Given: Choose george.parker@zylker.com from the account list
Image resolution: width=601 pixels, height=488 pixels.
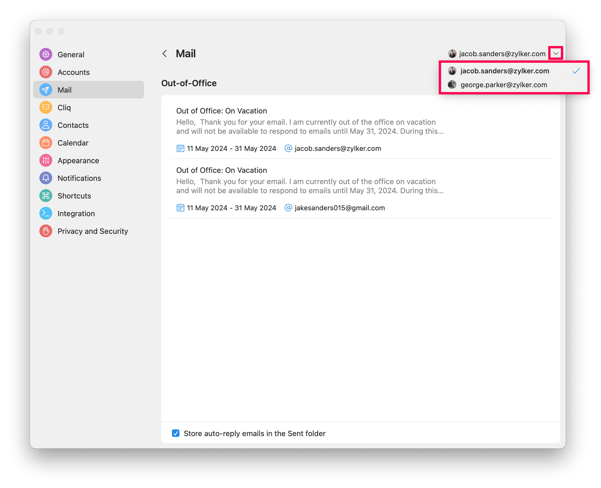Looking at the screenshot, I should (503, 85).
